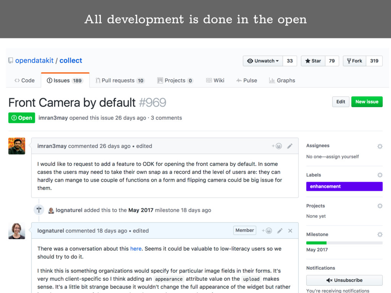391x293 pixels.
Task: Open the Assignees gear settings
Action: click(x=380, y=146)
